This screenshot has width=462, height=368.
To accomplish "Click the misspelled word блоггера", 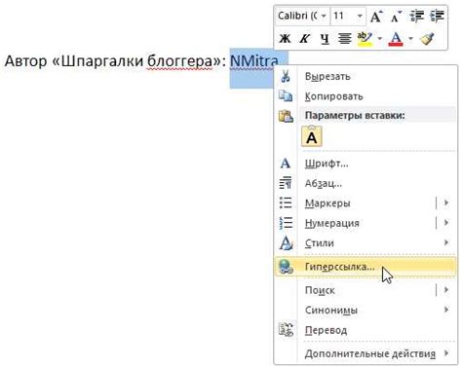I will click(179, 61).
